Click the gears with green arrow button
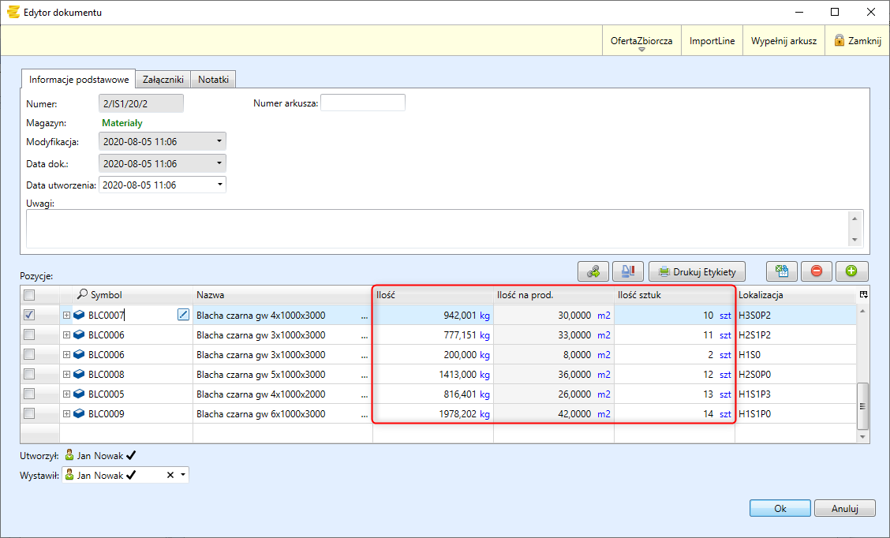 pos(593,271)
